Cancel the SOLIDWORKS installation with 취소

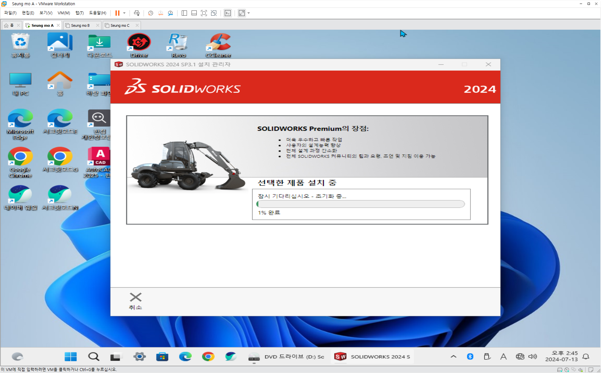click(135, 301)
